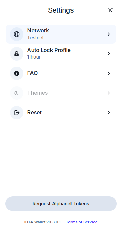Screen dimensions: 122x230
Task: Expand Network using its chevron arrow
Action: [109, 34]
